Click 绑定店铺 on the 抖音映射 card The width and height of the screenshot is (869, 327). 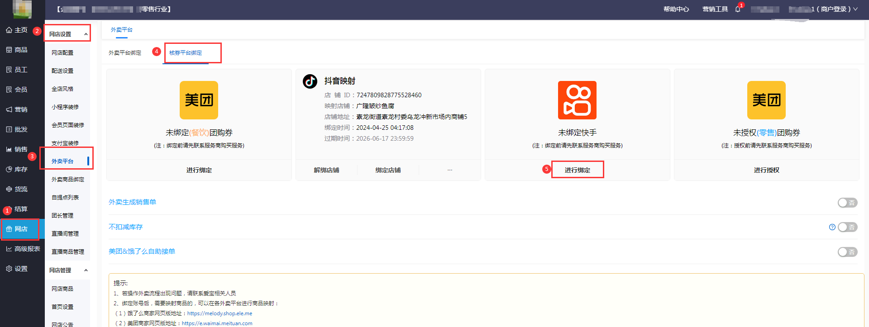(388, 170)
